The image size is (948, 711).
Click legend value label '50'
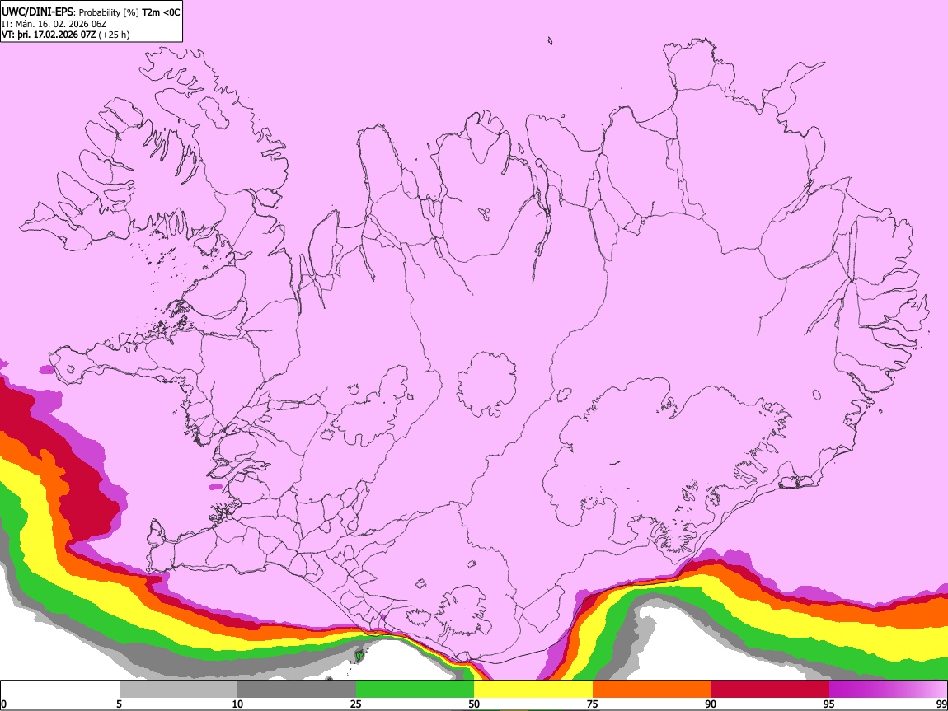coord(474,704)
